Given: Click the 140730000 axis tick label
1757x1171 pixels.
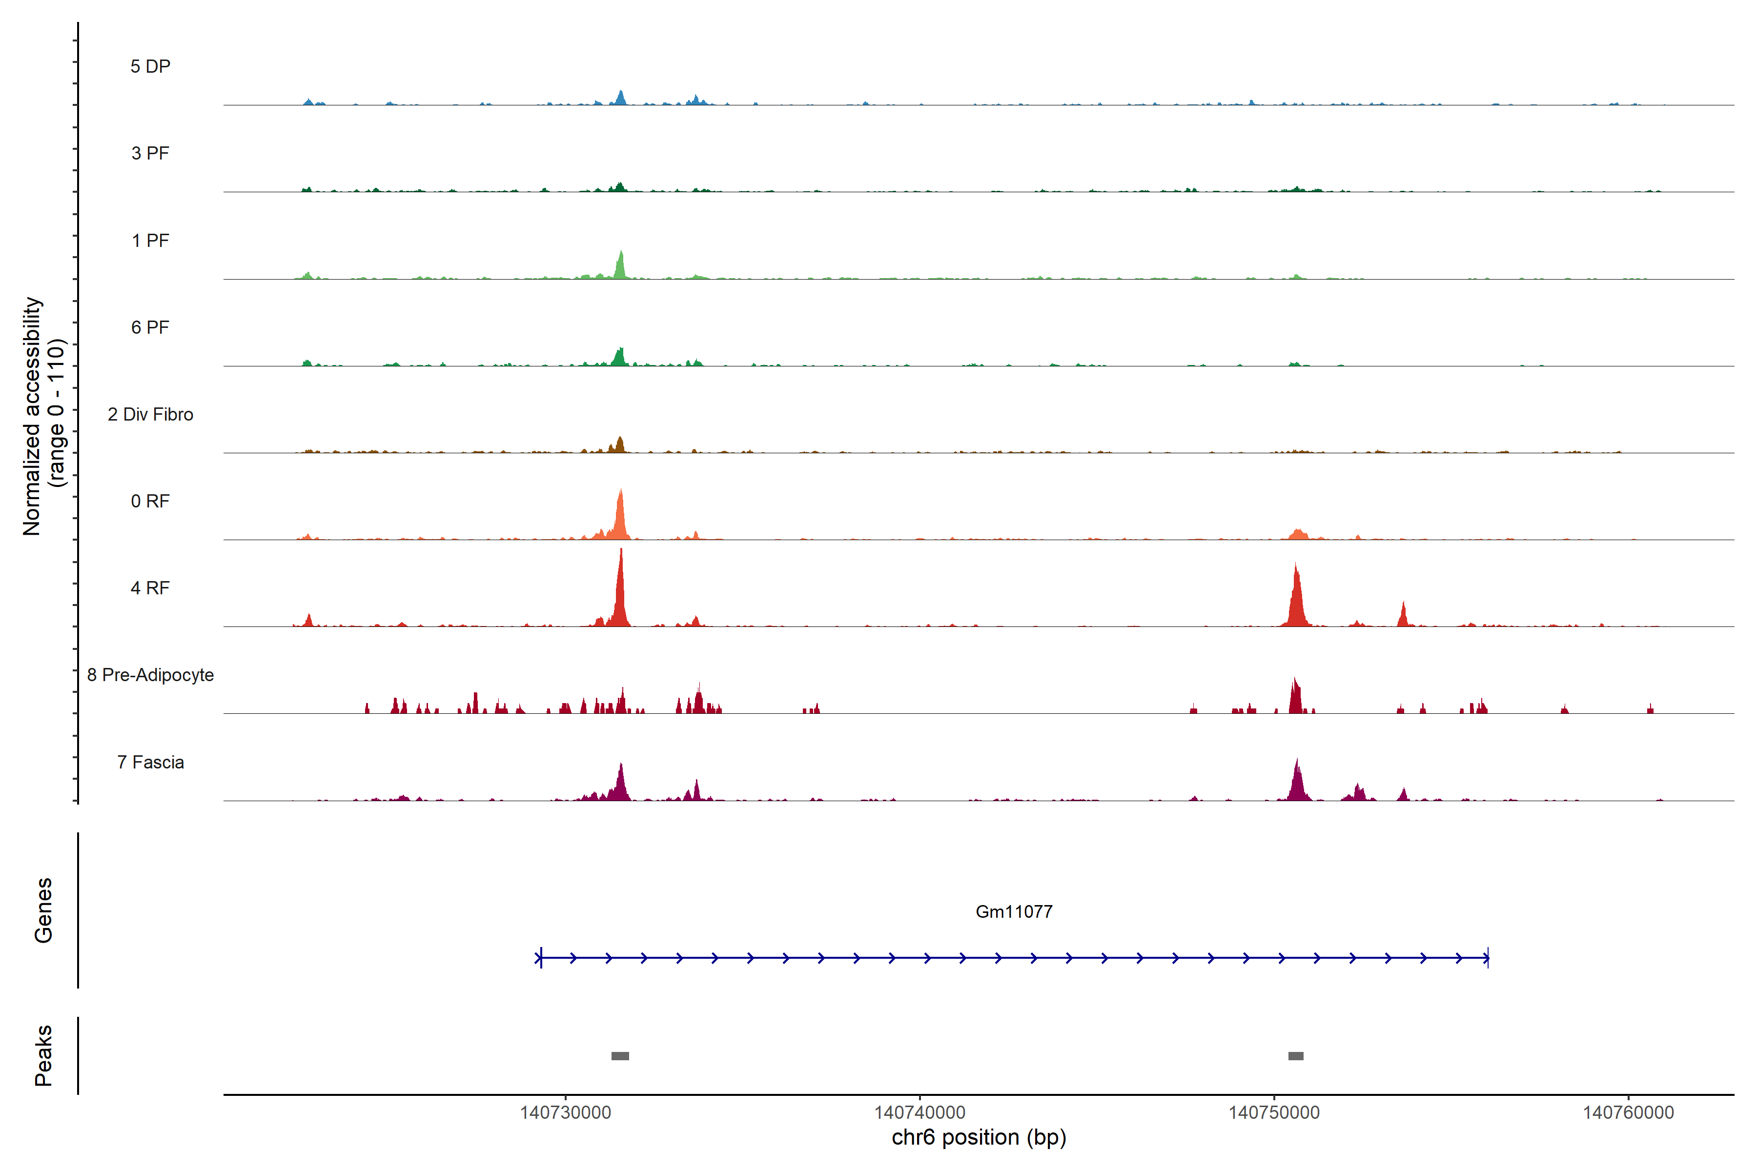Looking at the screenshot, I should tap(566, 1113).
